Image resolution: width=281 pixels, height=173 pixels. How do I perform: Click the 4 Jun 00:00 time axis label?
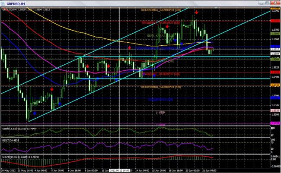point(41,170)
